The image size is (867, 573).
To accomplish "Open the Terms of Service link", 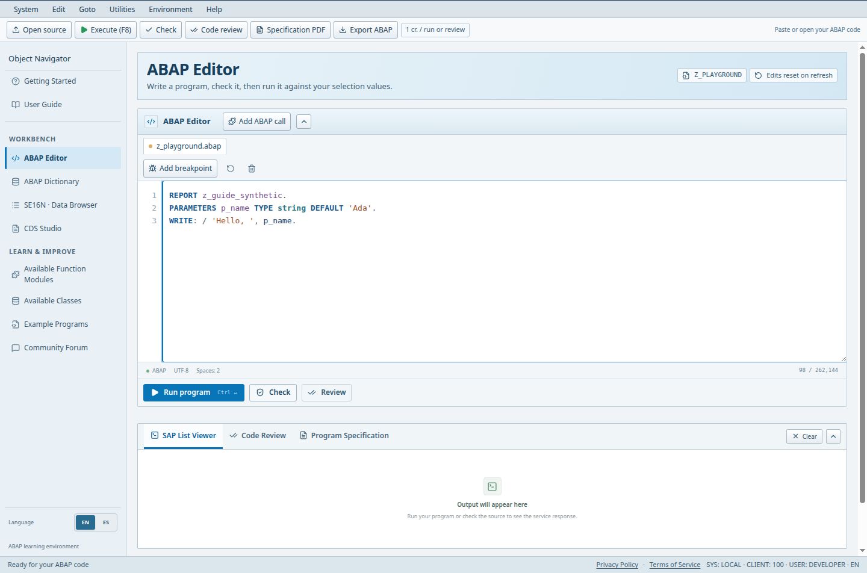I will pyautogui.click(x=675, y=565).
